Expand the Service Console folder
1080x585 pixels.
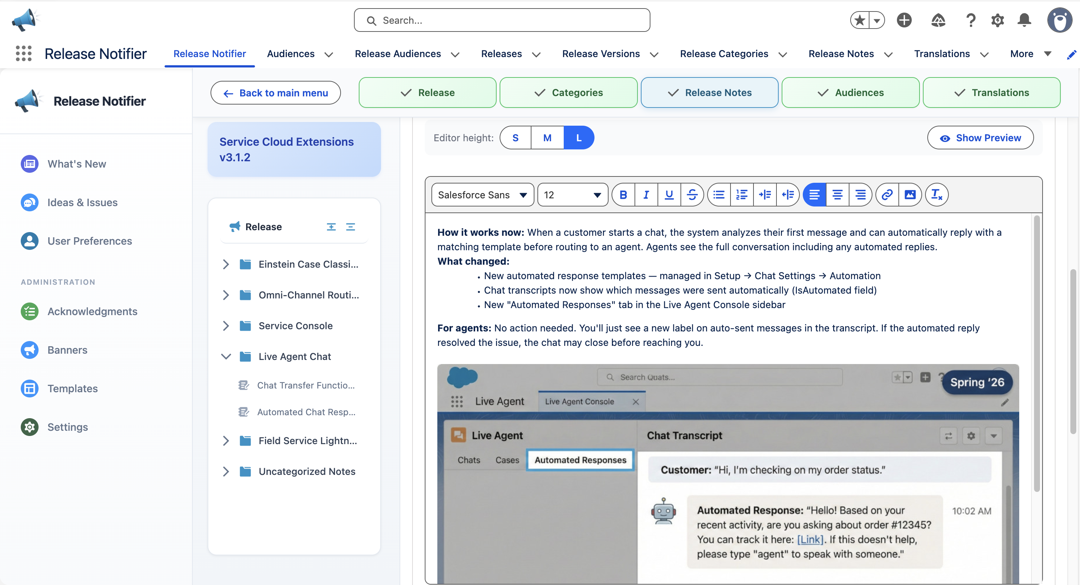tap(226, 325)
